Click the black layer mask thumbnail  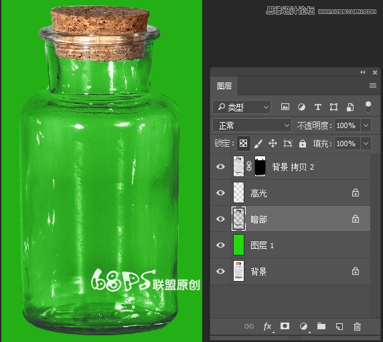pos(260,166)
